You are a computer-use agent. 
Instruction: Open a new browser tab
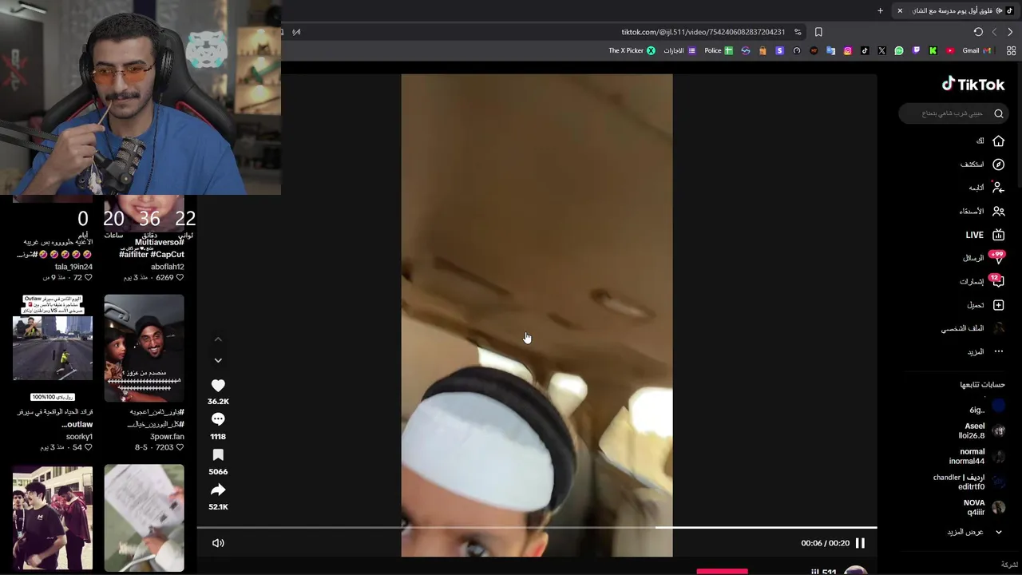coord(880,10)
